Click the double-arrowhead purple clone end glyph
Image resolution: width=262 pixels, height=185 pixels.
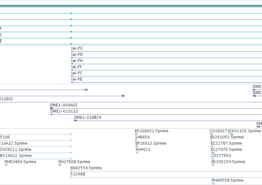87,90
